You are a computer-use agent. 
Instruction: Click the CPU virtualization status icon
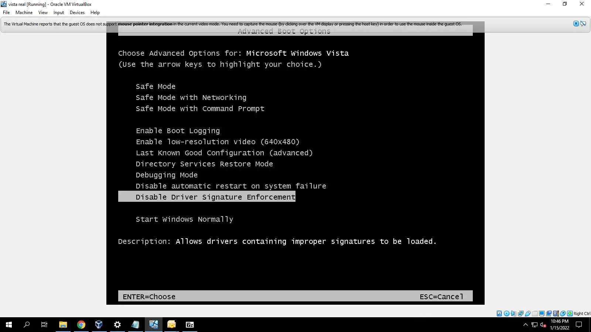click(556, 314)
